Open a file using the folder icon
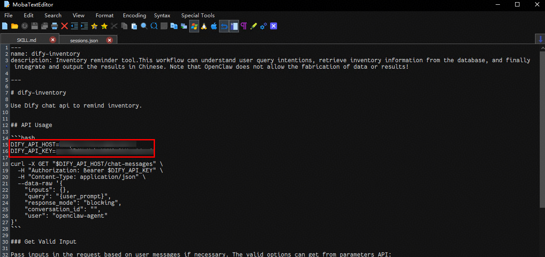 14,26
